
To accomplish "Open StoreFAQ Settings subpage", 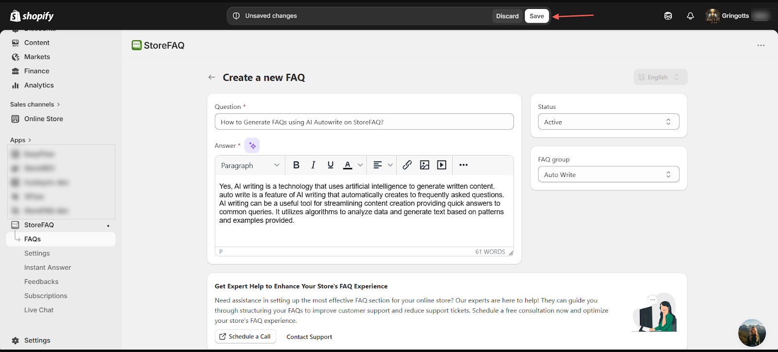I will tap(37, 253).
